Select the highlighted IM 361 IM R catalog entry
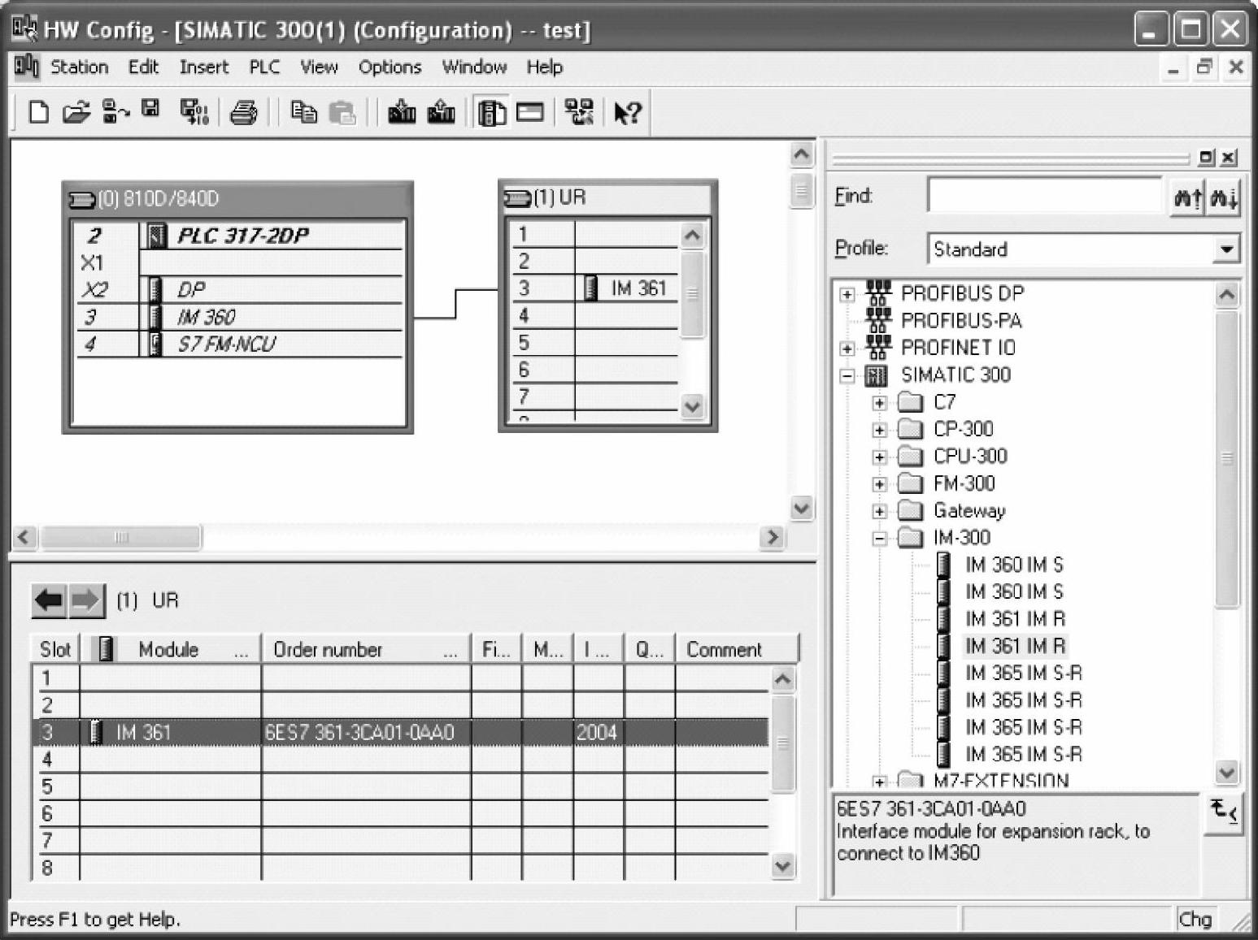The width and height of the screenshot is (1258, 940). [x=1015, y=646]
